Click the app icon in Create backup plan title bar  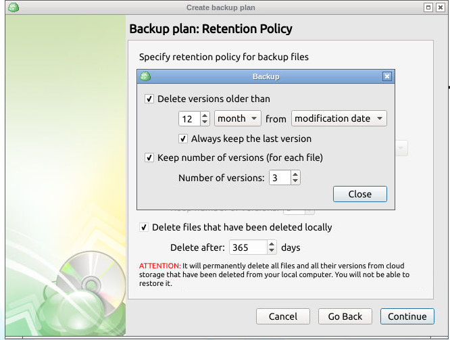tap(14, 7)
